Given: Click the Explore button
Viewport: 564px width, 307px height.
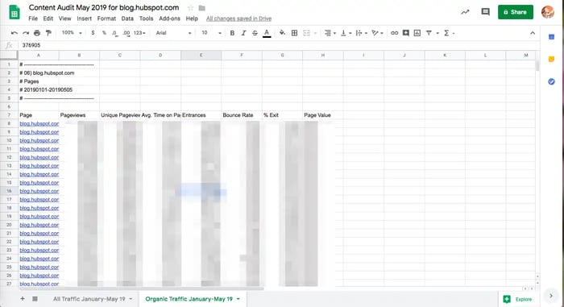Looking at the screenshot, I should click(517, 299).
